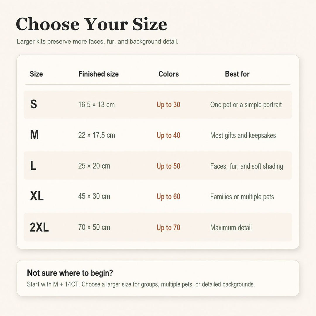
Task: Select the M size row label
Action: (x=34, y=135)
